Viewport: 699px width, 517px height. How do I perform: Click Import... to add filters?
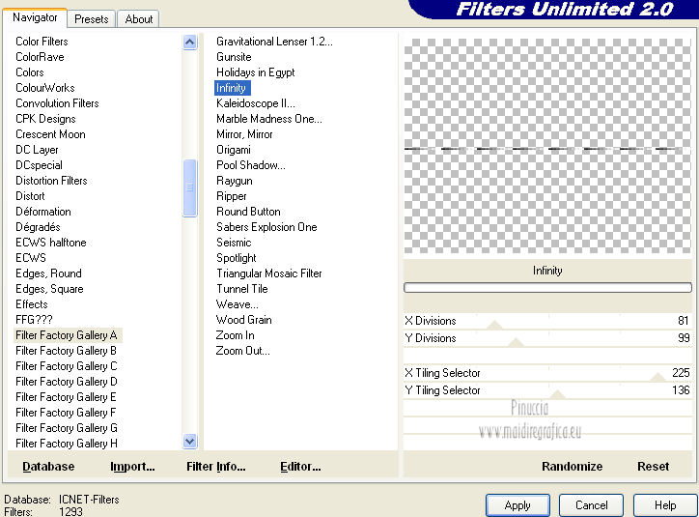click(x=132, y=467)
